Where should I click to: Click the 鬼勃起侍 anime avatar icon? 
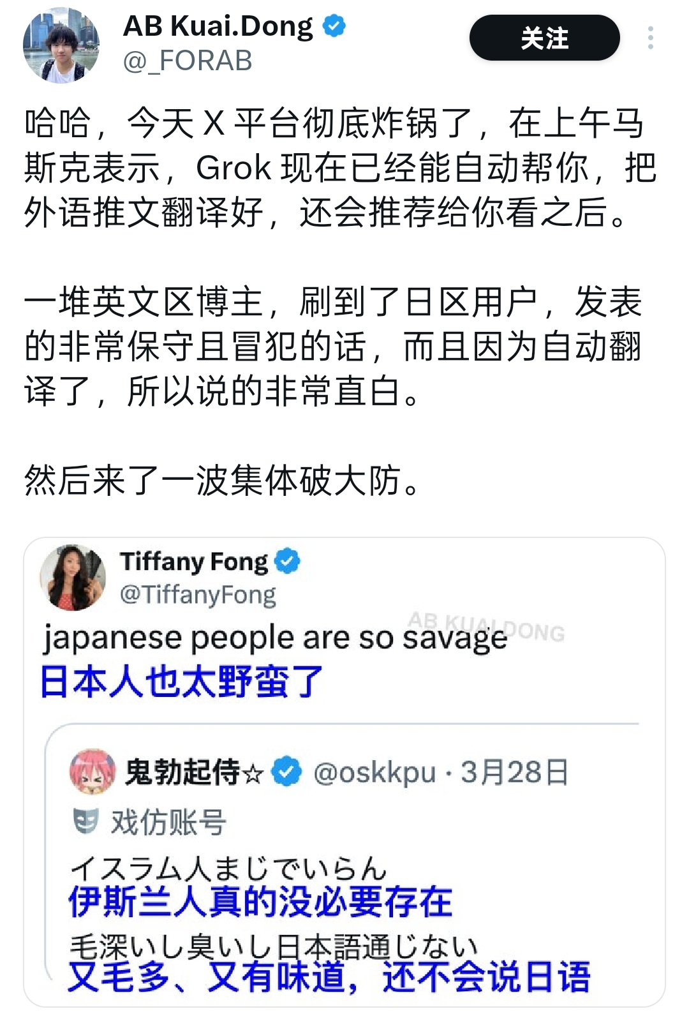coord(93,772)
